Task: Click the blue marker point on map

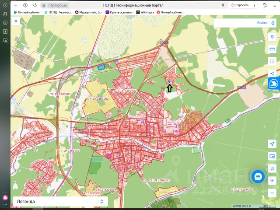Action: (169, 81)
